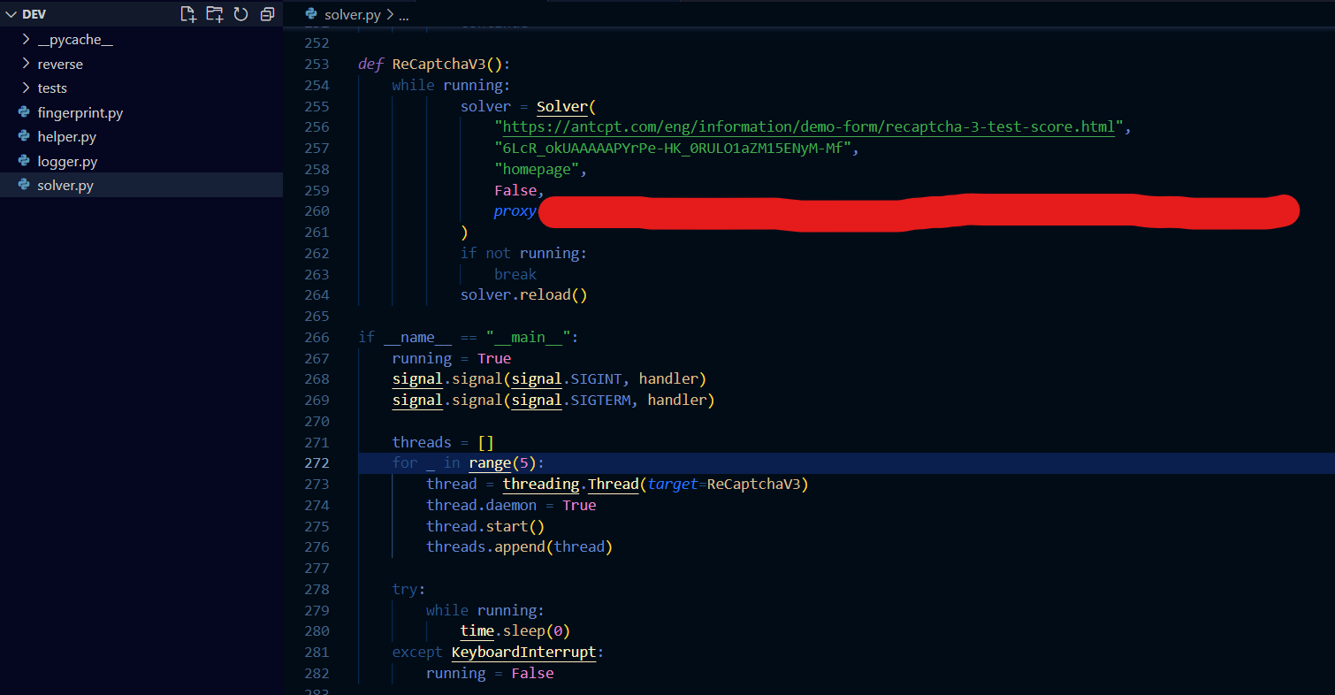Collapse the DEV root folder section
Viewport: 1335px width, 695px height.
tap(11, 15)
